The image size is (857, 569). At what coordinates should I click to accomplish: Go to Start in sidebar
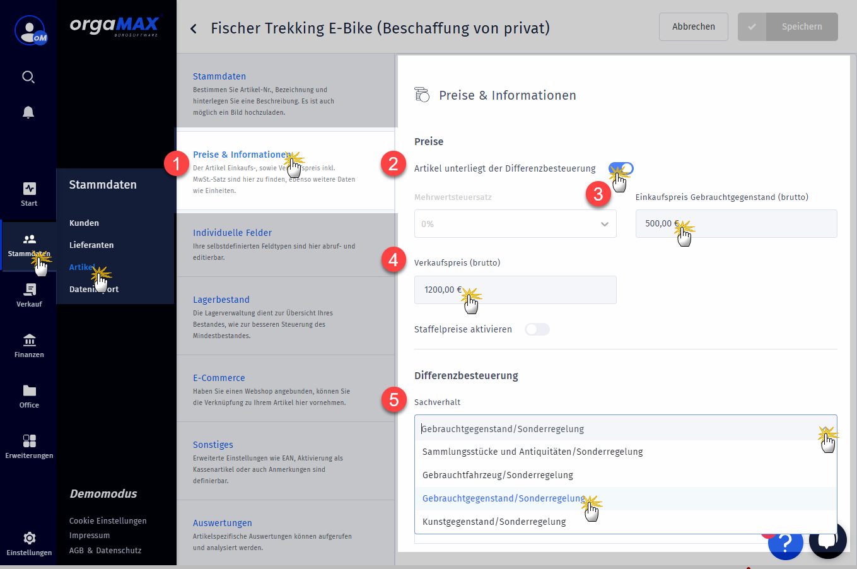(x=29, y=194)
